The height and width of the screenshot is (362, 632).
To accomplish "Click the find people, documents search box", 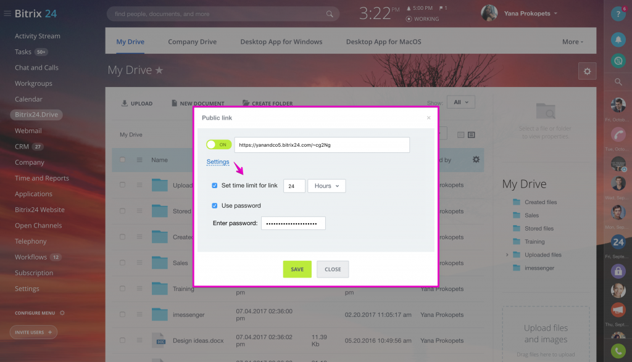I will click(x=223, y=14).
